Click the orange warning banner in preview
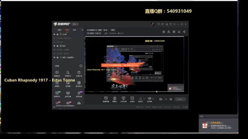Viewport: 248px width, 139px height. [120, 65]
